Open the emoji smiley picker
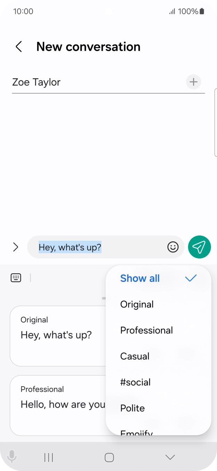This screenshot has height=471, width=217. click(x=173, y=247)
